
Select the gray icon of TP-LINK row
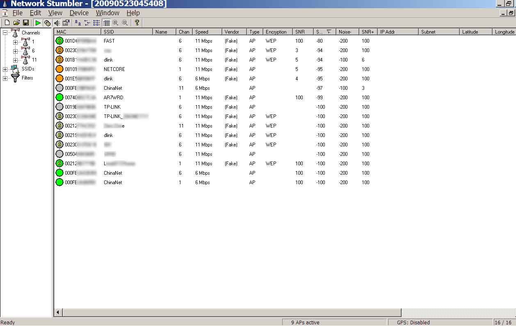59,107
